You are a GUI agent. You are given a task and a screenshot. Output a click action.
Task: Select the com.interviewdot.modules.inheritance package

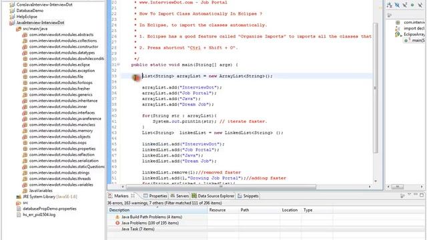[63, 101]
